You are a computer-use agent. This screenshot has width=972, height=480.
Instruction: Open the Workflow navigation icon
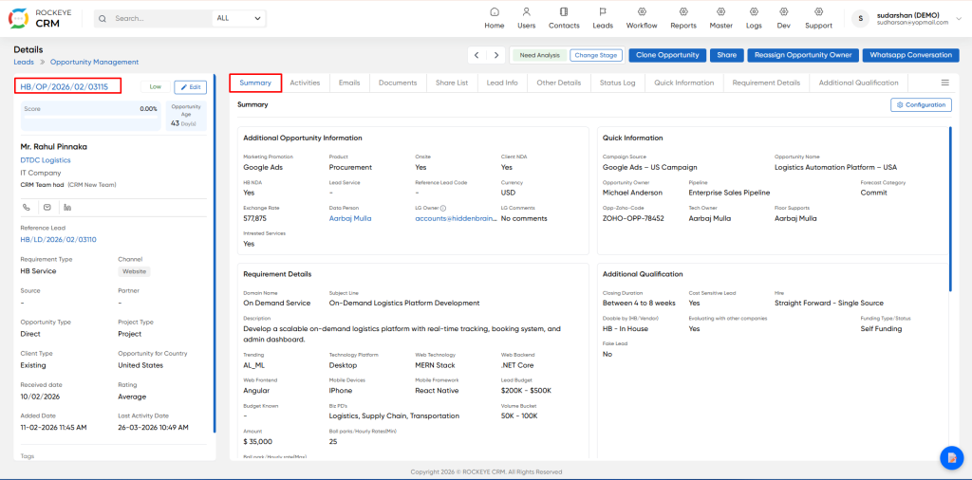(642, 11)
